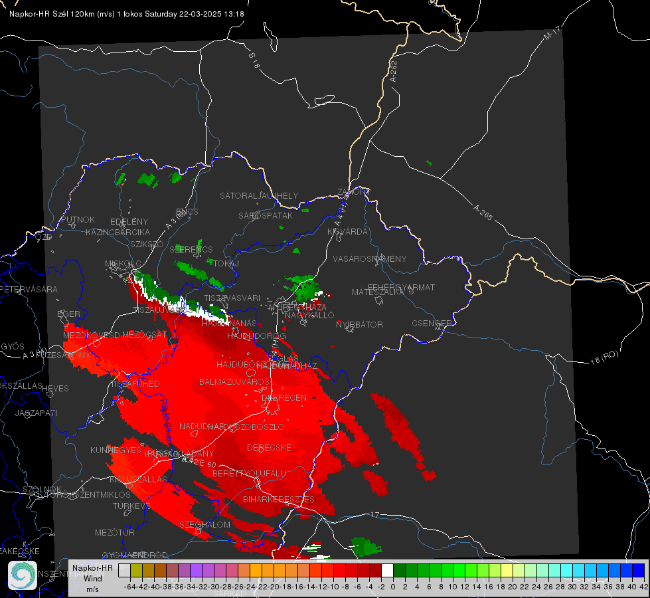
Task: Click the NAGYKÁLLÓ label
Action: (x=309, y=316)
